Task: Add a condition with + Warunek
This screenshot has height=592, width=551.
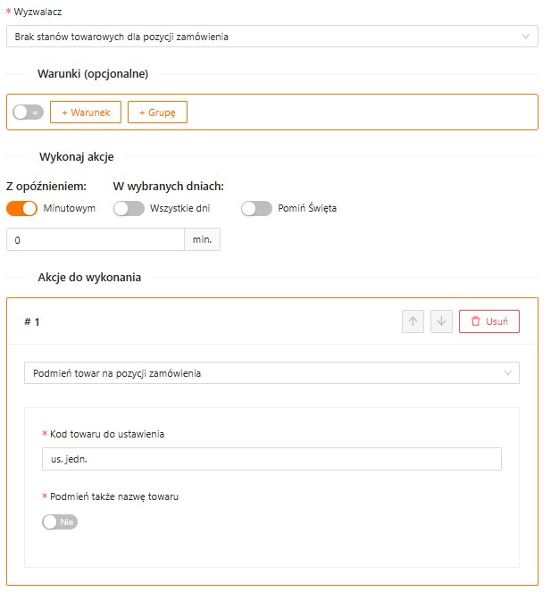Action: (x=86, y=113)
